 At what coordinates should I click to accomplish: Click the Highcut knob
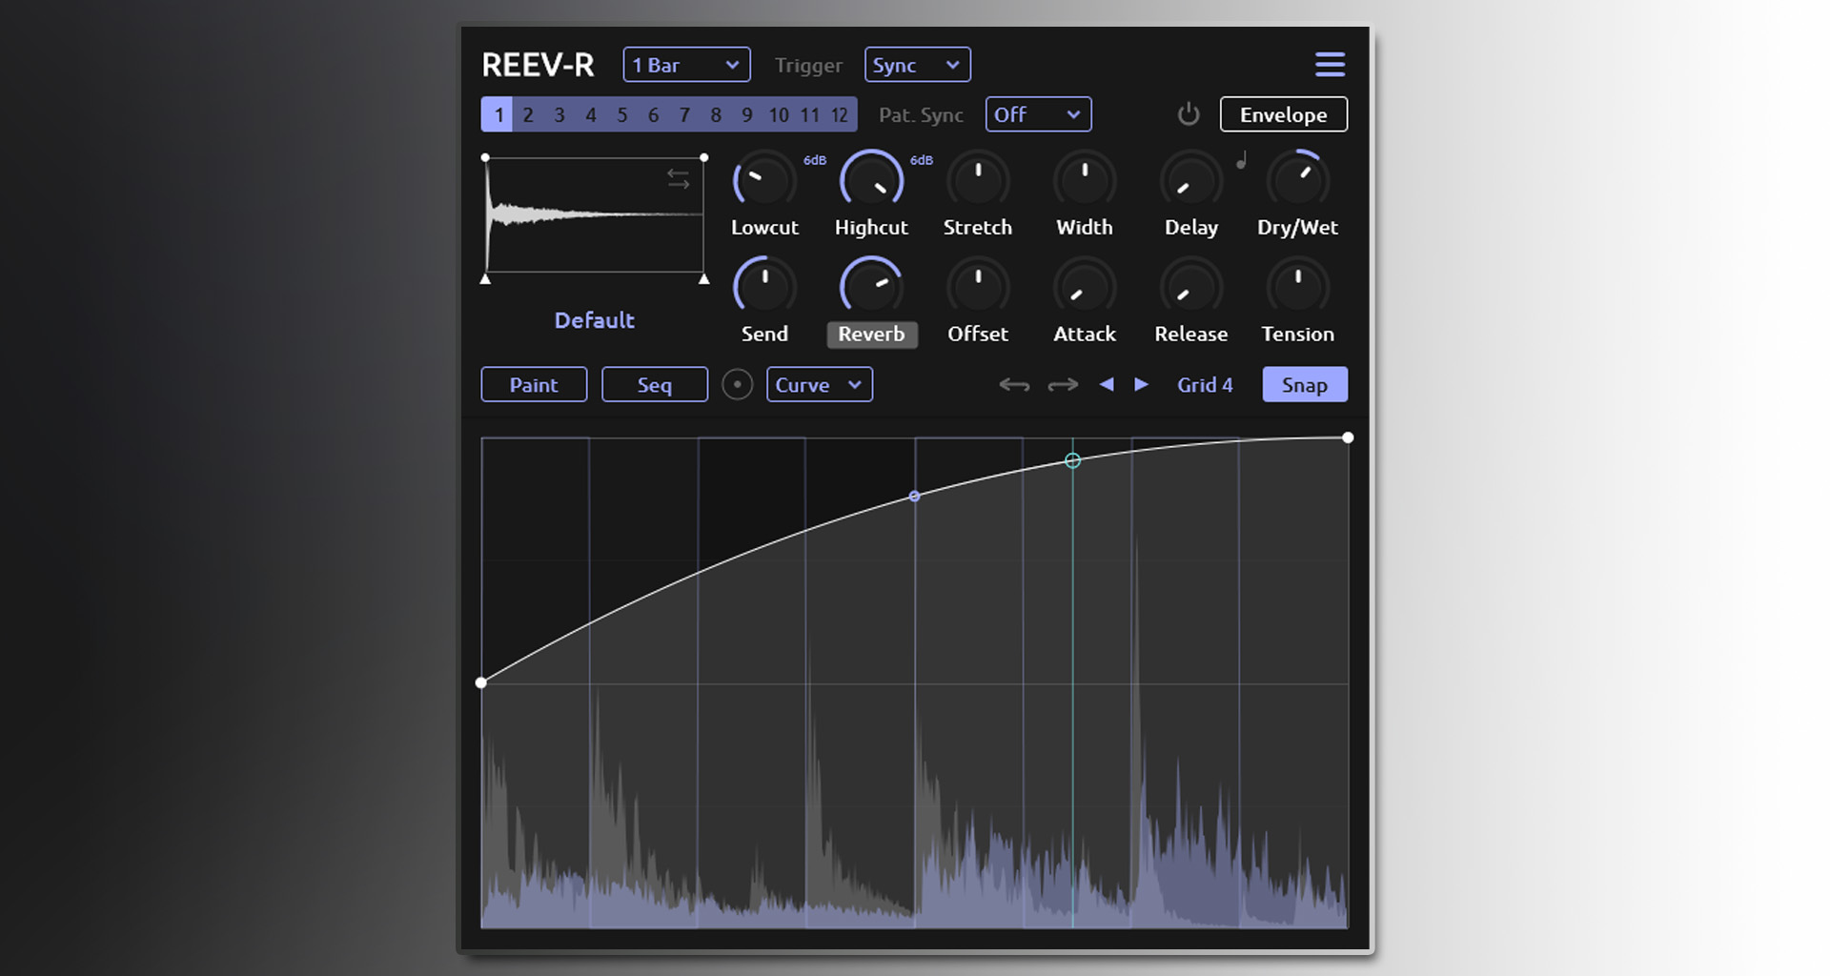pos(871,180)
